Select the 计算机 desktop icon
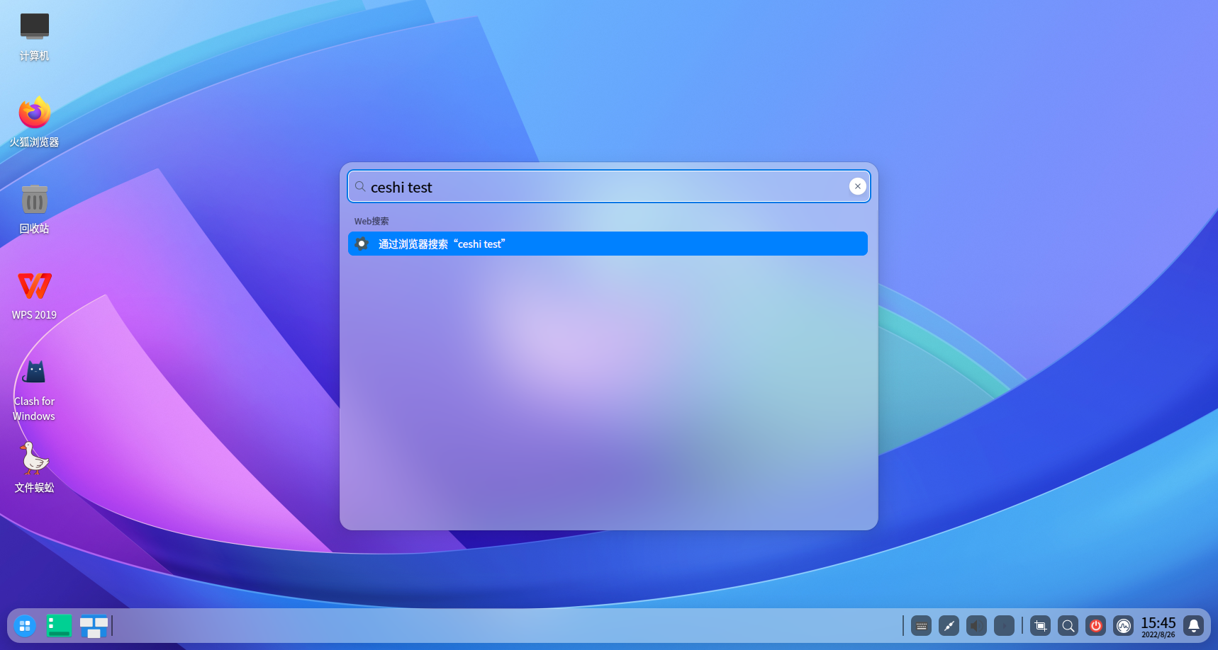The width and height of the screenshot is (1218, 650). point(34,37)
